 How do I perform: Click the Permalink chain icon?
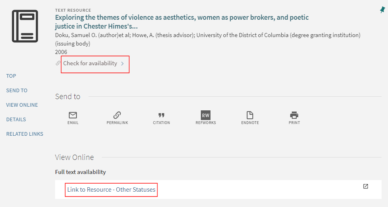pyautogui.click(x=117, y=115)
